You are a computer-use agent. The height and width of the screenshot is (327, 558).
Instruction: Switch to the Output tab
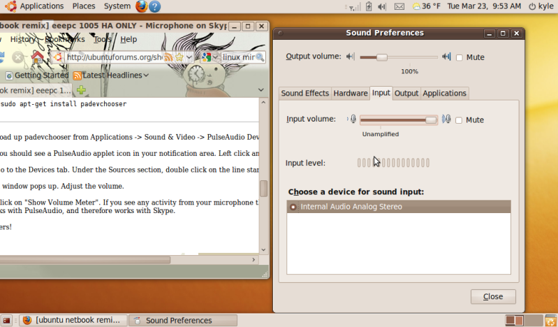pos(406,93)
